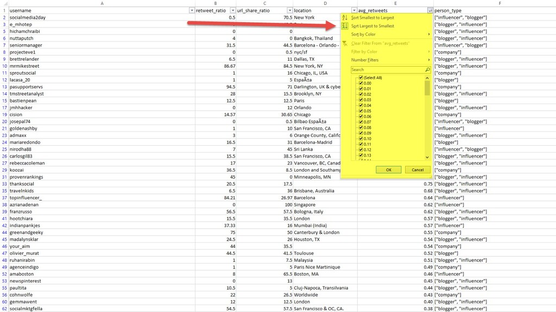Expand the Sort by Color submenu arrow

[429, 34]
